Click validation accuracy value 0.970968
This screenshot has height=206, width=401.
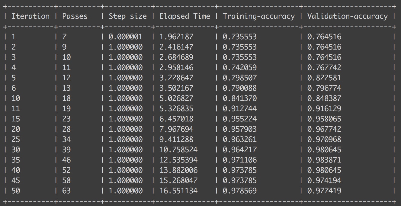click(x=324, y=140)
